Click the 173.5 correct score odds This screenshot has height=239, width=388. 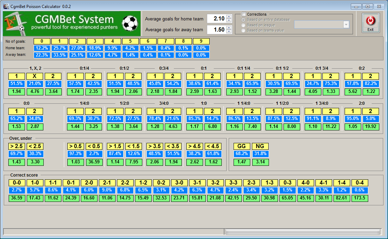[x=360, y=198]
